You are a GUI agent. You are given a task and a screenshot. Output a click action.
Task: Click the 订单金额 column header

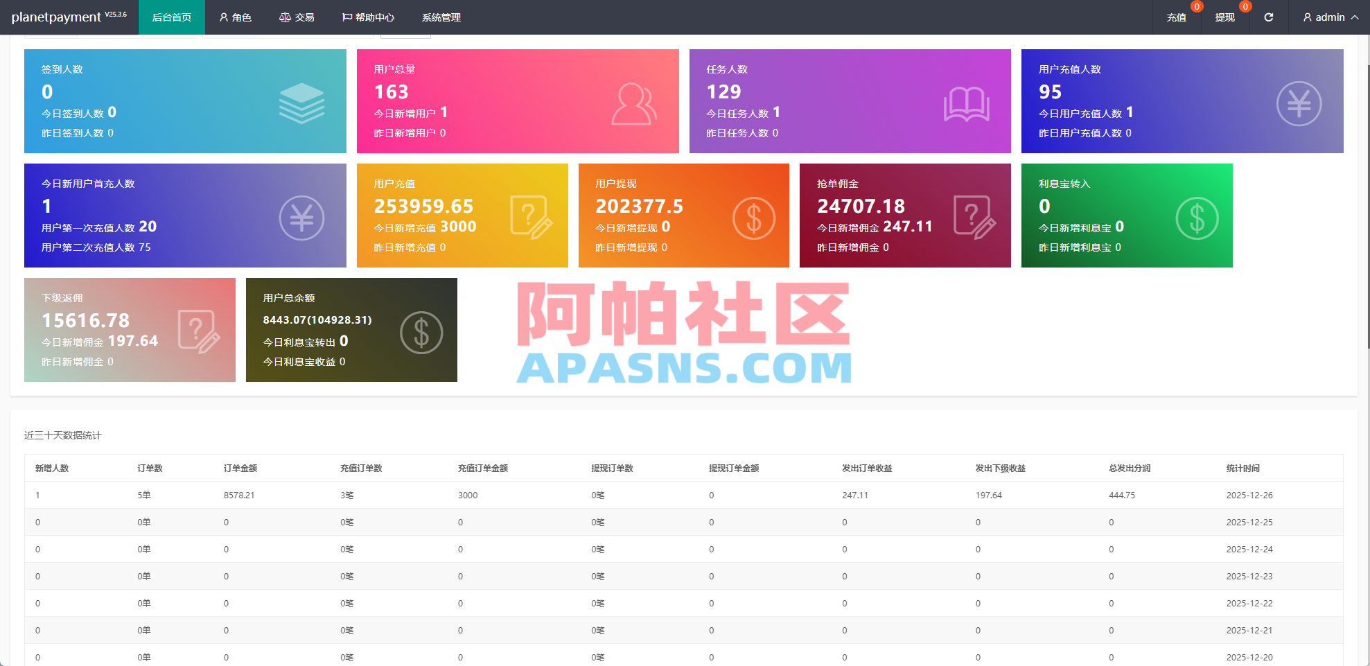[240, 468]
